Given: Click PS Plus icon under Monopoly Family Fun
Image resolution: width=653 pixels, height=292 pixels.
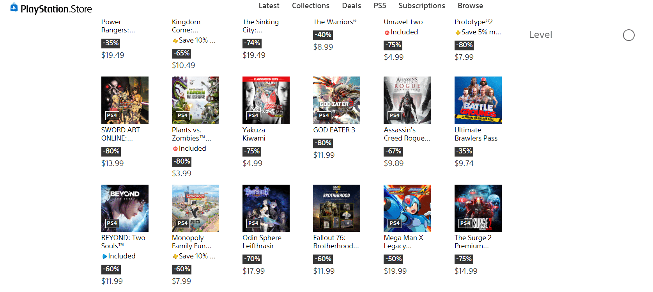Looking at the screenshot, I should click(175, 256).
